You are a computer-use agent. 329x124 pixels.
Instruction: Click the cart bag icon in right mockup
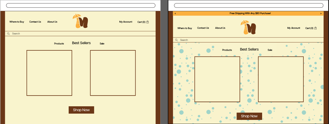click(x=315, y=28)
